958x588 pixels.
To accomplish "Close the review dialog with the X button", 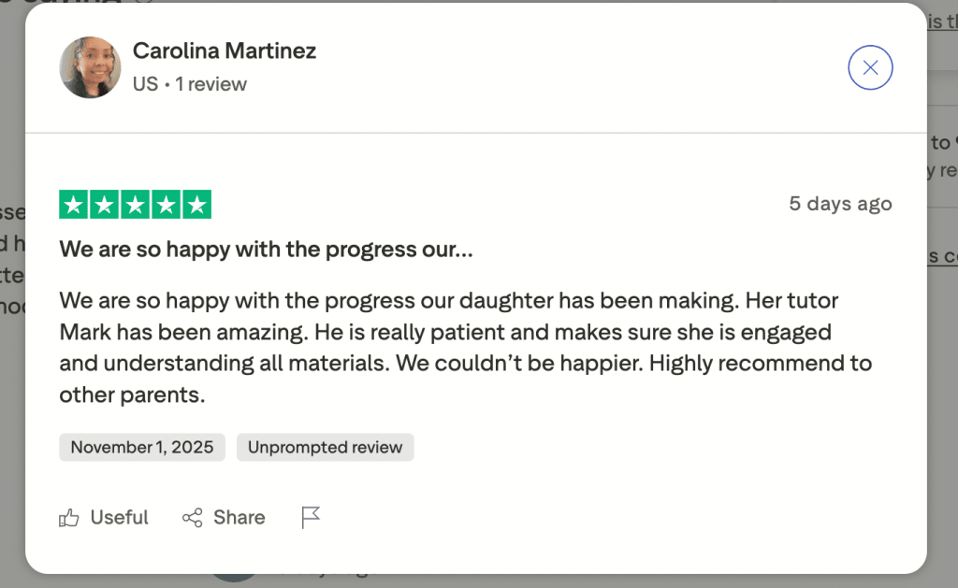I will click(870, 67).
